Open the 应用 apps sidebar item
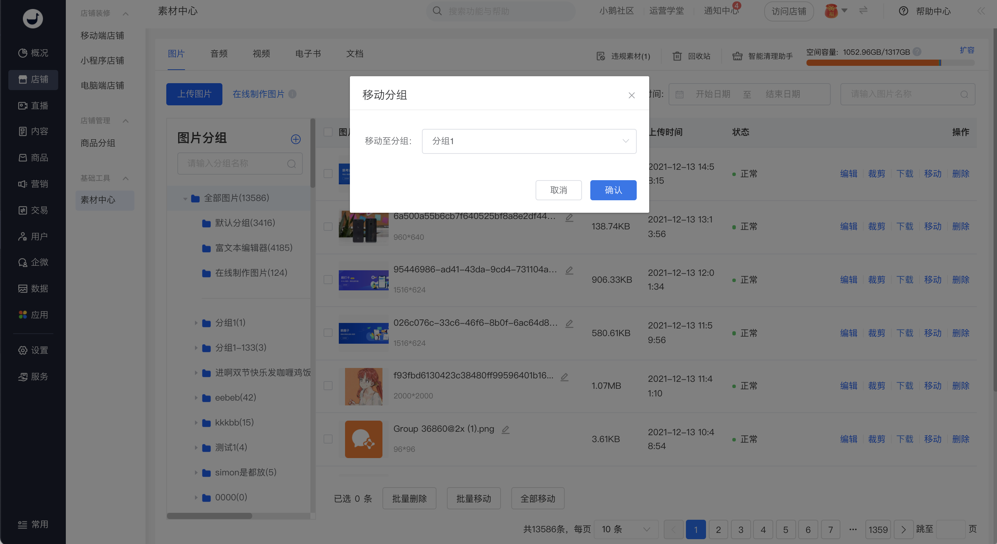Viewport: 997px width, 544px height. click(33, 314)
